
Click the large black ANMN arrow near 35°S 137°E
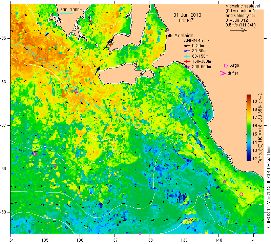(108, 44)
